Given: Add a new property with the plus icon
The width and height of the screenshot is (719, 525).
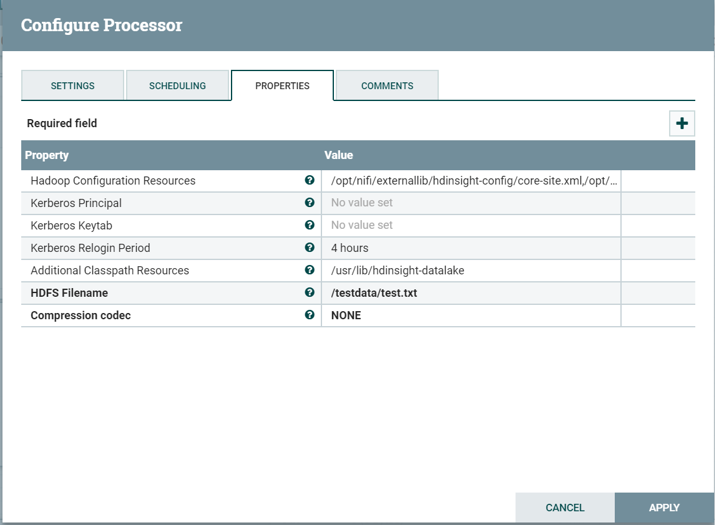Looking at the screenshot, I should 682,123.
